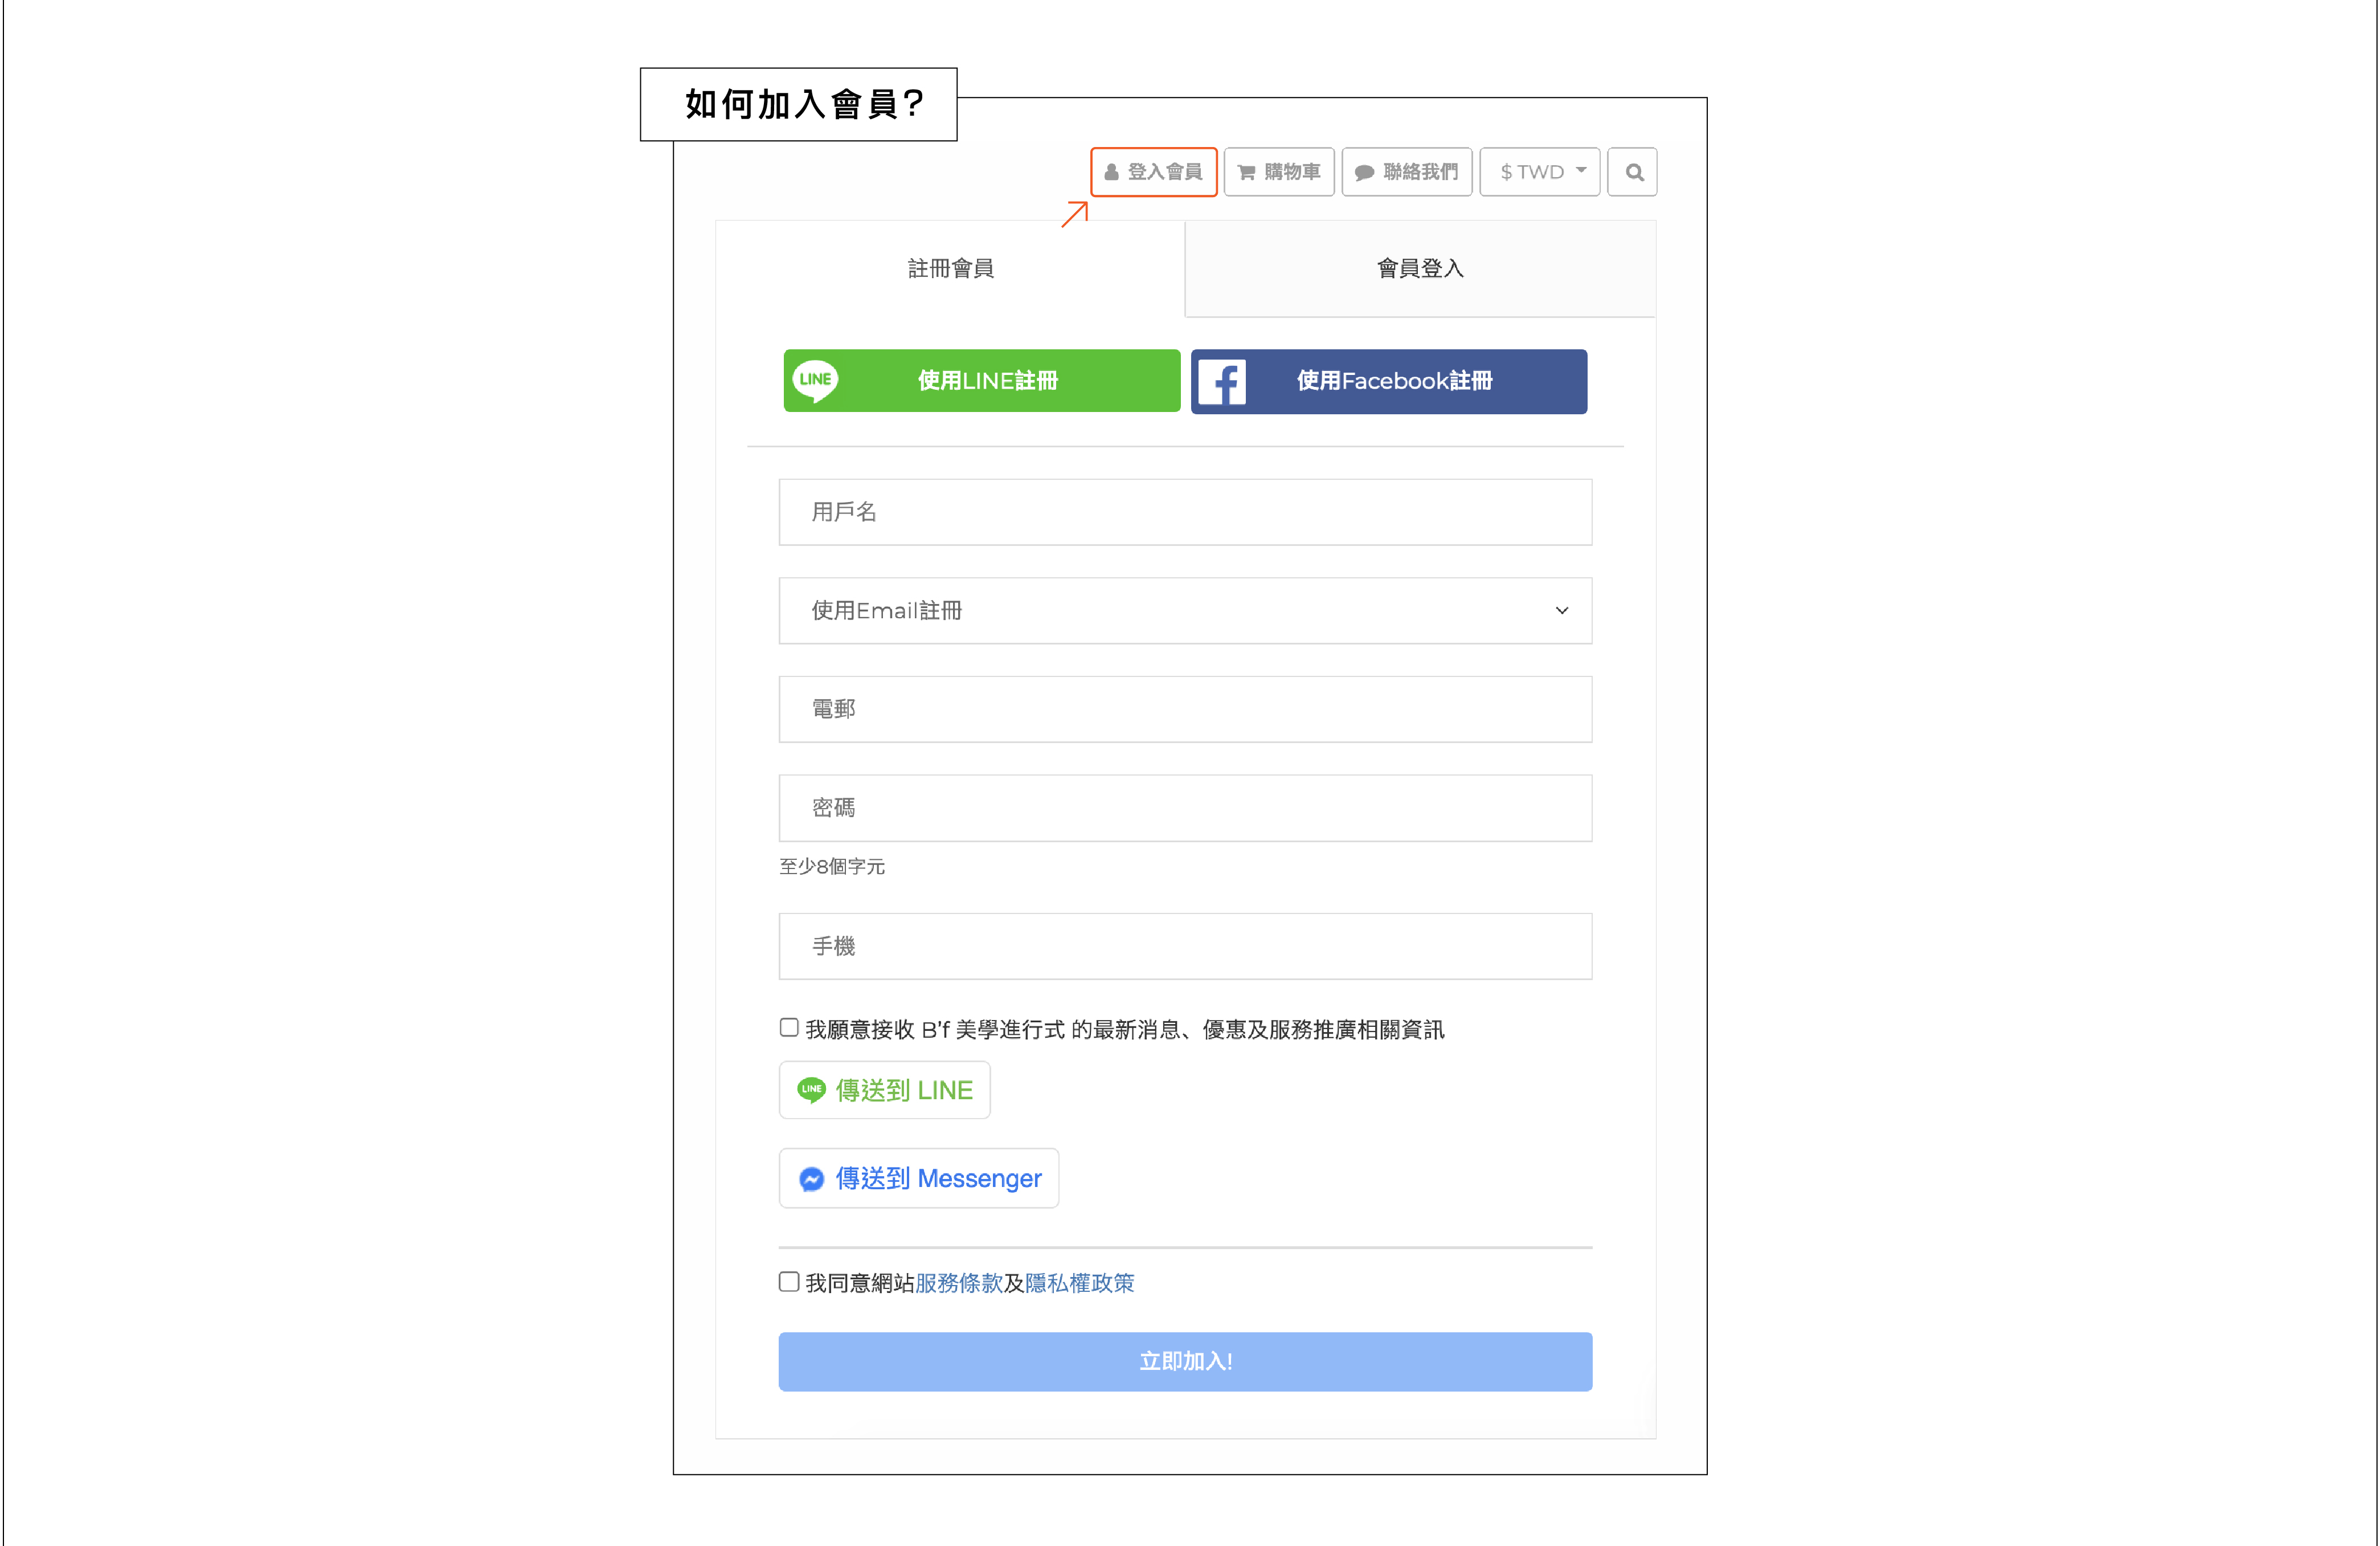Image resolution: width=2380 pixels, height=1546 pixels.
Task: Expand the 使用Email註冊 dropdown
Action: pyautogui.click(x=1185, y=610)
